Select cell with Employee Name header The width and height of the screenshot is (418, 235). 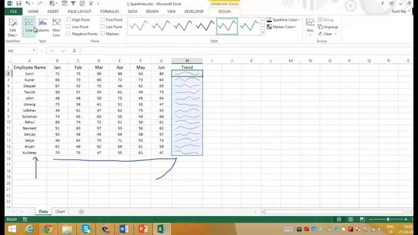(x=29, y=67)
